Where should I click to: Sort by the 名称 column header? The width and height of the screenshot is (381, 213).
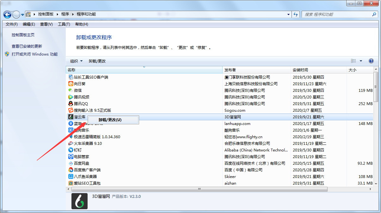tap(144, 70)
